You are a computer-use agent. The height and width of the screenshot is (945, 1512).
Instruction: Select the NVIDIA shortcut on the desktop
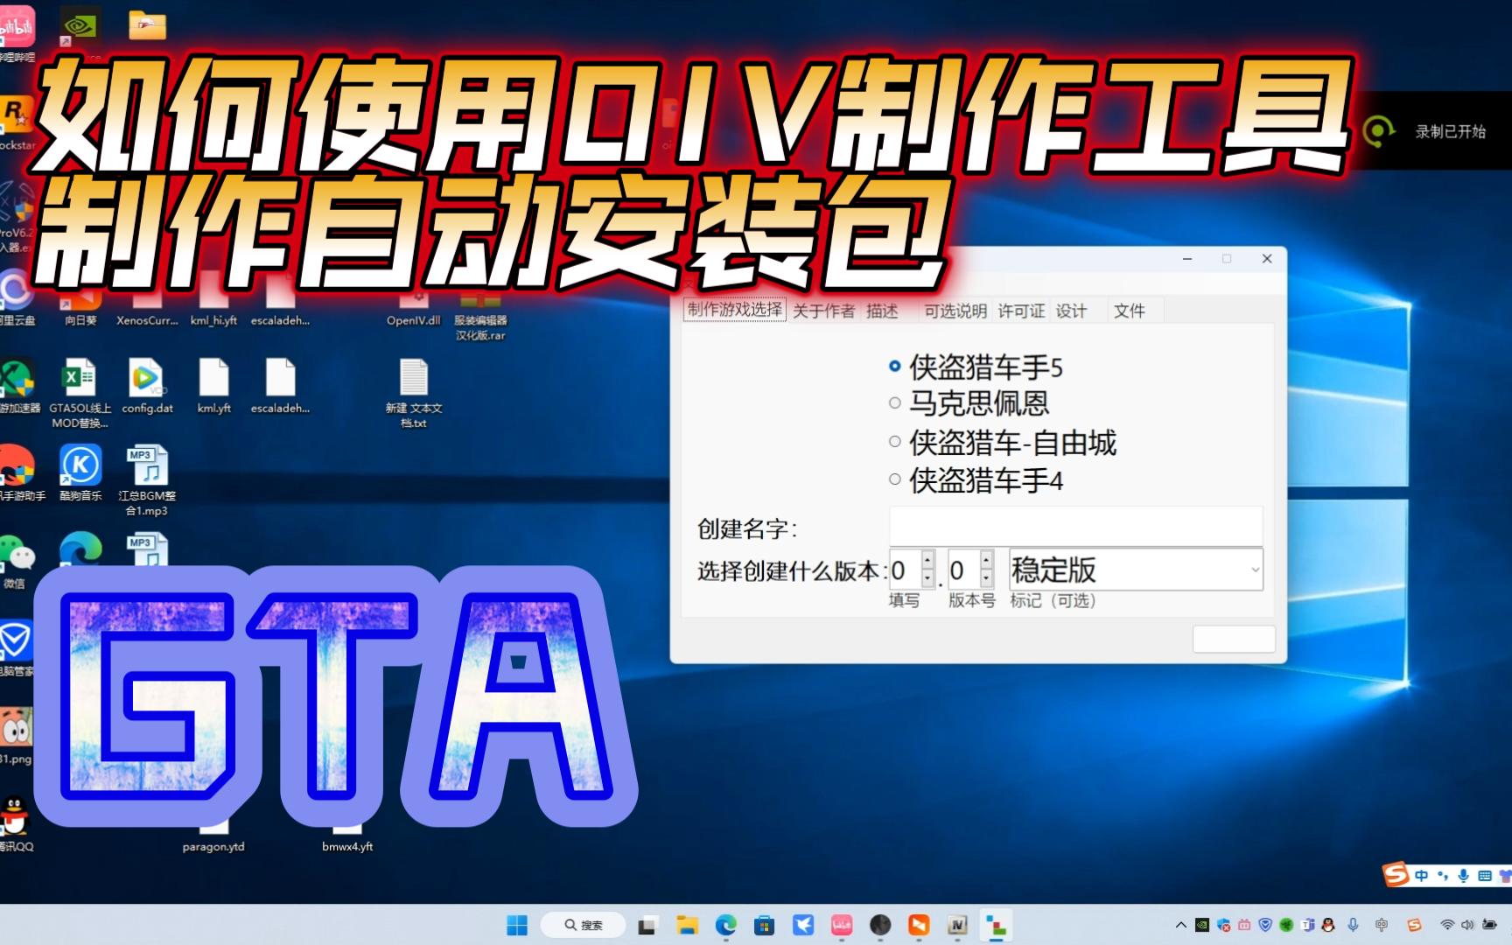click(x=79, y=26)
